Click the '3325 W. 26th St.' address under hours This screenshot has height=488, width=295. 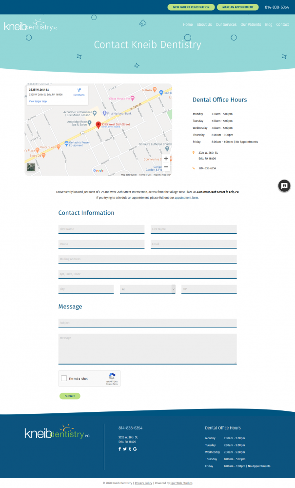208,153
